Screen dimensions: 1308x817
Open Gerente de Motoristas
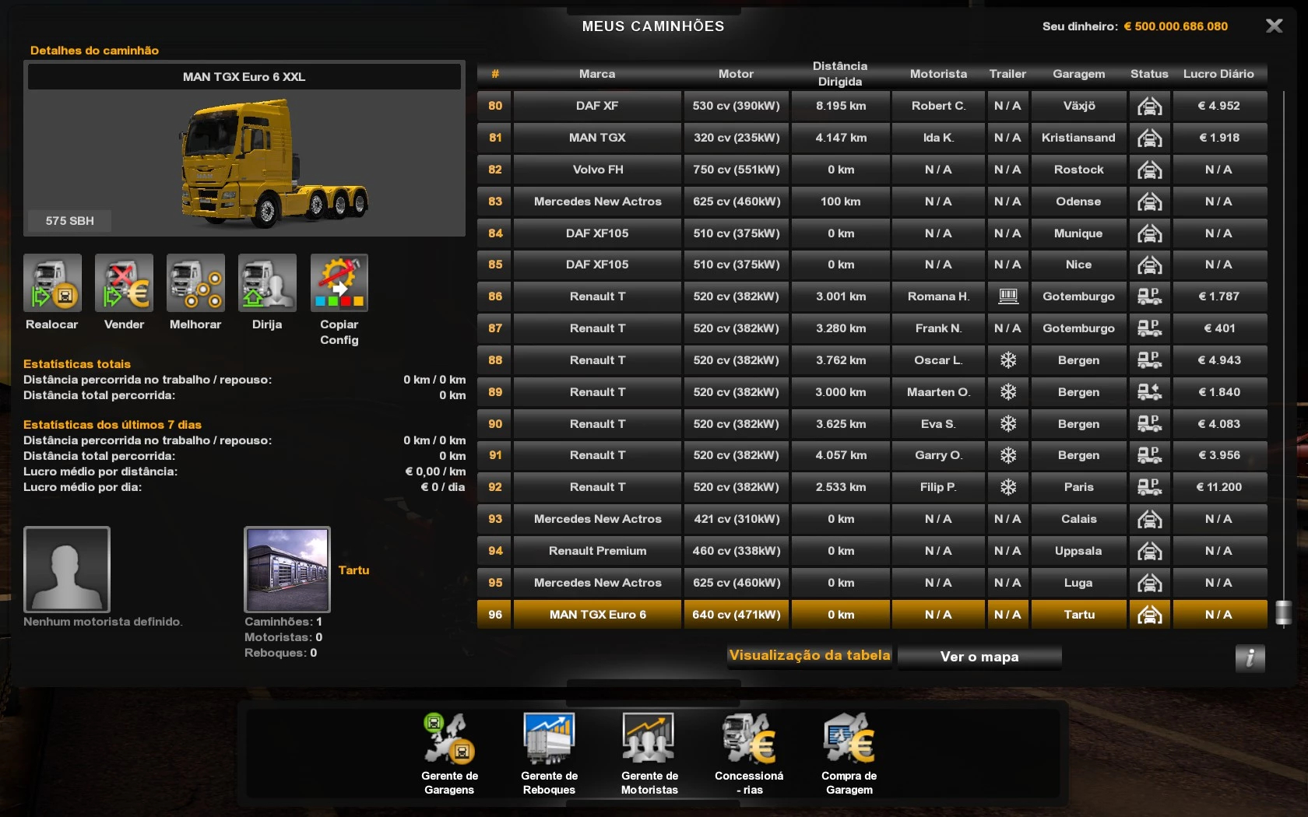click(x=649, y=739)
